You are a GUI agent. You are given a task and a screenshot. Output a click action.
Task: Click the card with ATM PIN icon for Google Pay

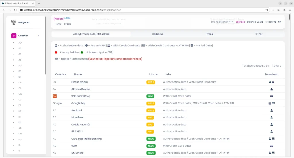tap(273, 103)
